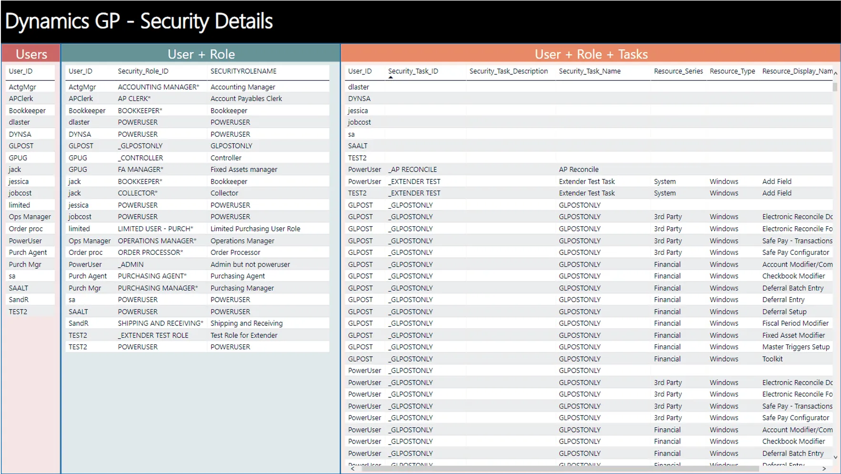This screenshot has height=474, width=841.
Task: Click the Resource_Series column header
Action: coord(678,71)
